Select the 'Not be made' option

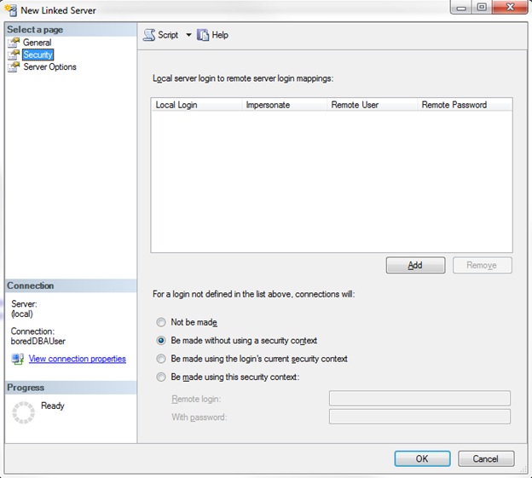pos(161,323)
